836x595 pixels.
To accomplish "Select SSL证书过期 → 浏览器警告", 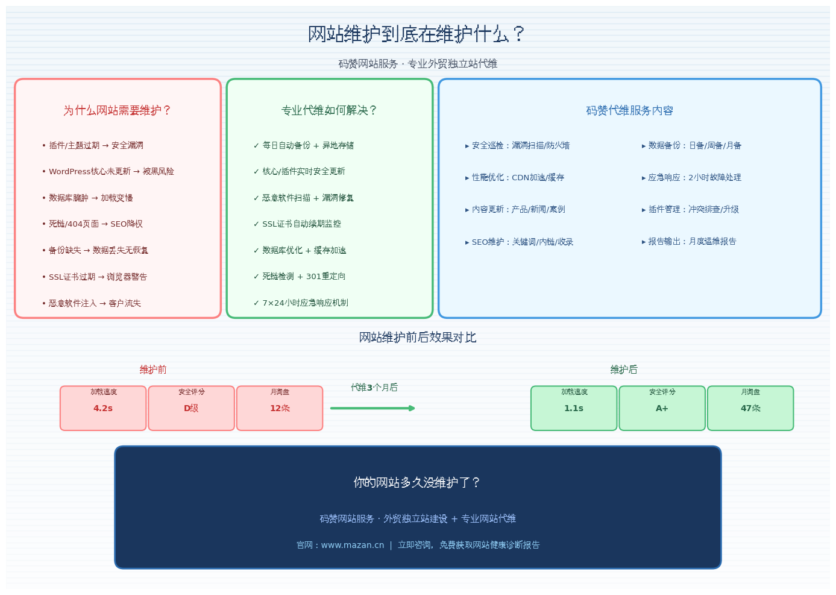I will pos(95,277).
